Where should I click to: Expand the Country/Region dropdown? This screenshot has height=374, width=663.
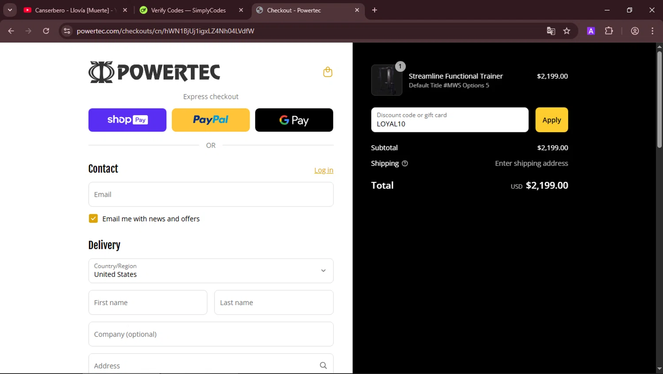(211, 271)
